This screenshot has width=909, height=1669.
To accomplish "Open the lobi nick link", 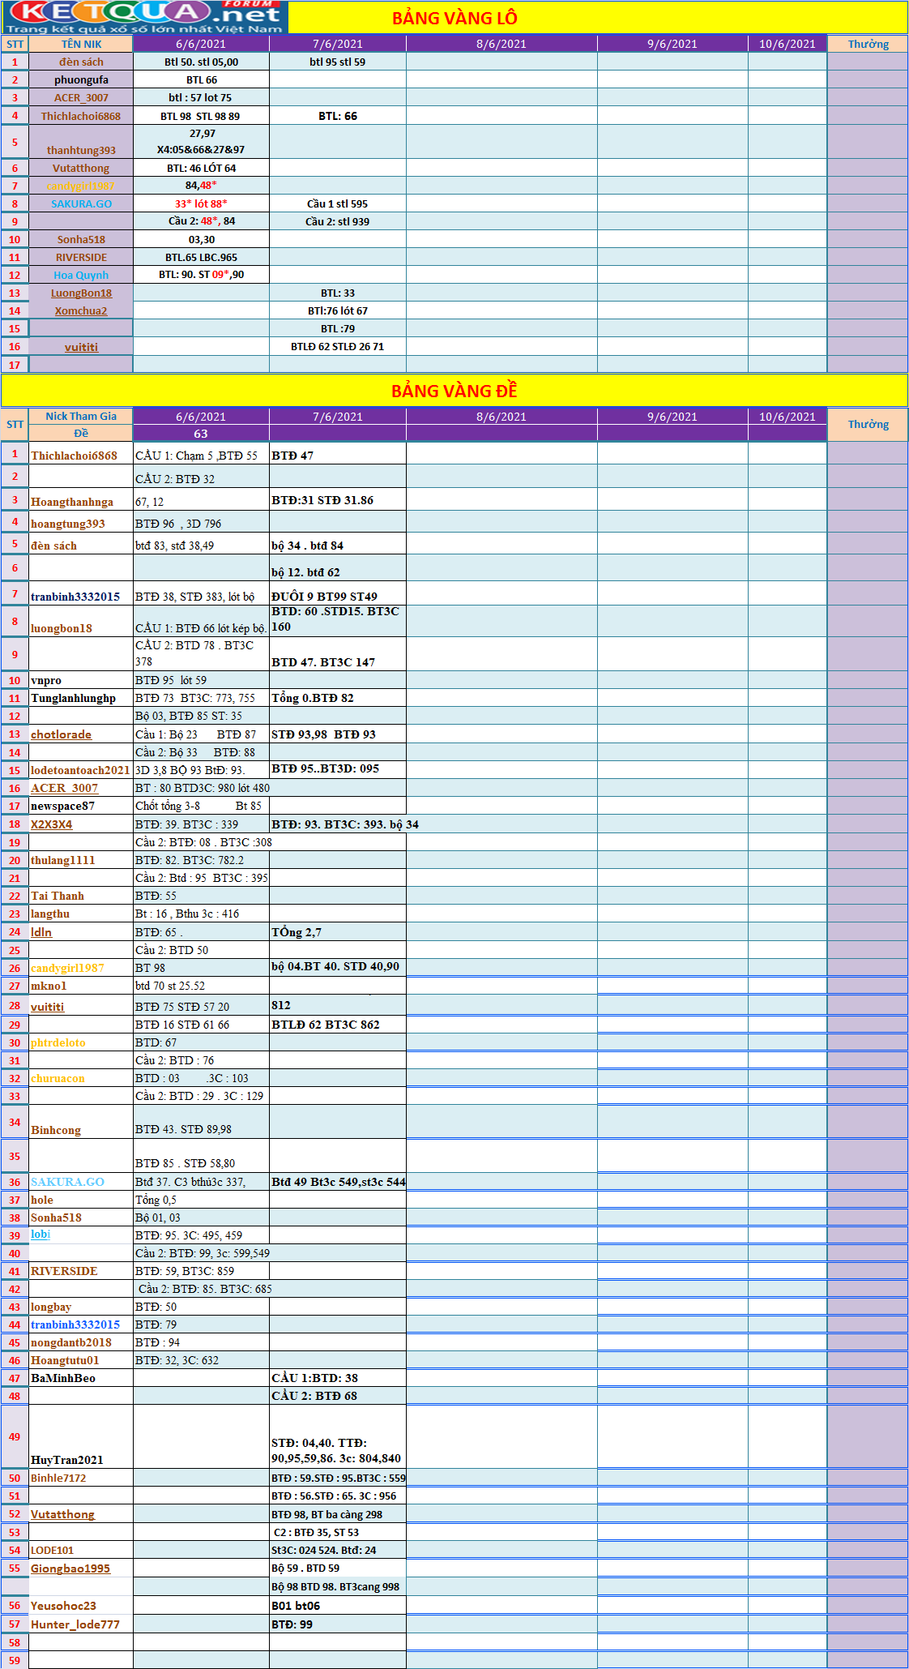I will click(41, 1235).
